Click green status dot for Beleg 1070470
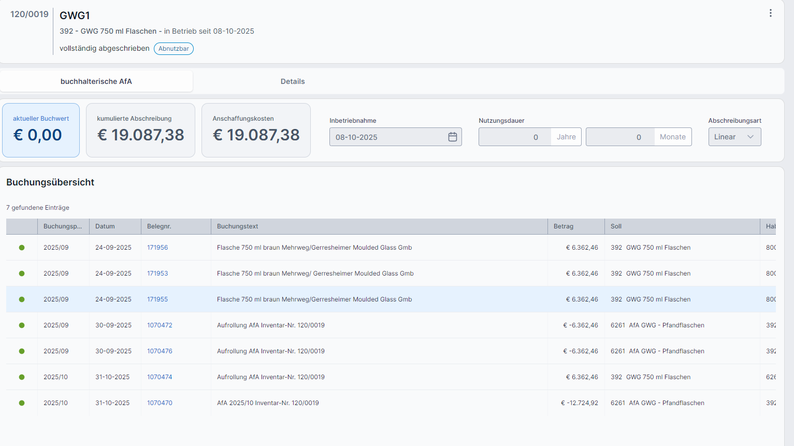Screen dimensions: 794x446 click(22, 403)
